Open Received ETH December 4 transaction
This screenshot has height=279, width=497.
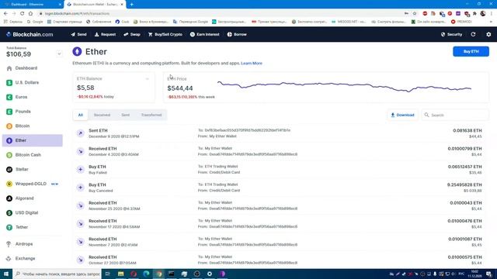(x=280, y=151)
